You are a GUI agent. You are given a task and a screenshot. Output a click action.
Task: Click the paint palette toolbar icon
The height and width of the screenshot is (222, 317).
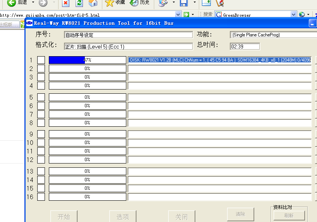pos(163,3)
